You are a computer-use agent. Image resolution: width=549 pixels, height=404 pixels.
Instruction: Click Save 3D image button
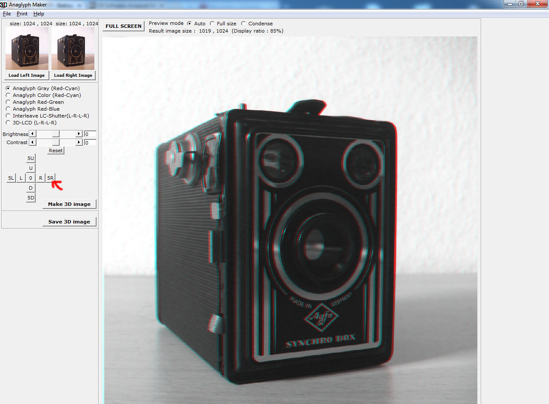coord(69,222)
